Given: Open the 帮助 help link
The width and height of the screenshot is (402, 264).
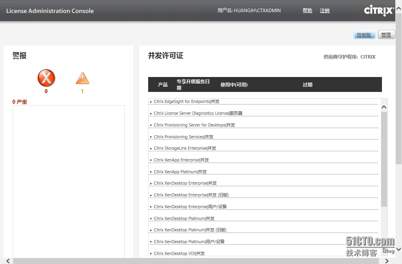Looking at the screenshot, I should coord(307,11).
